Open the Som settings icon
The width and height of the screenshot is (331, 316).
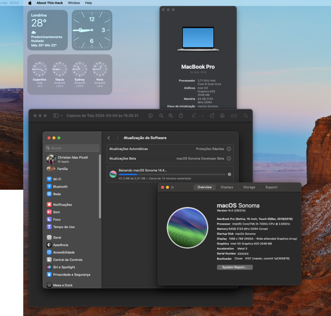tap(49, 212)
